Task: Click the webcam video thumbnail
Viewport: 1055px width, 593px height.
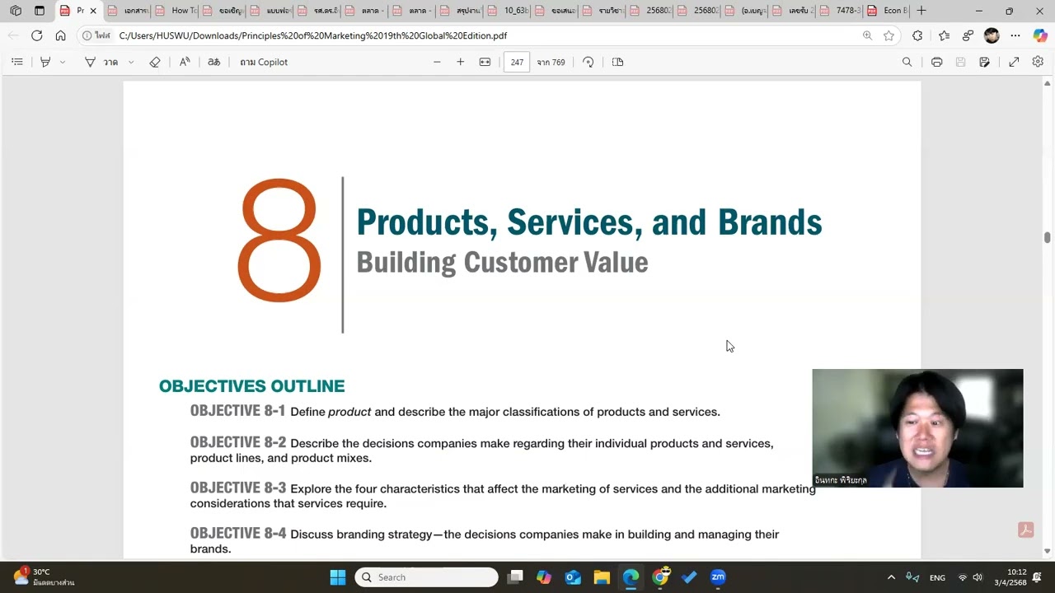Action: (917, 428)
